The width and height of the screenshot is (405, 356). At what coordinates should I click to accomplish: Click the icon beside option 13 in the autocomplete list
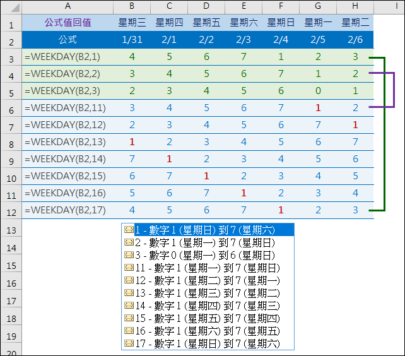coord(129,293)
